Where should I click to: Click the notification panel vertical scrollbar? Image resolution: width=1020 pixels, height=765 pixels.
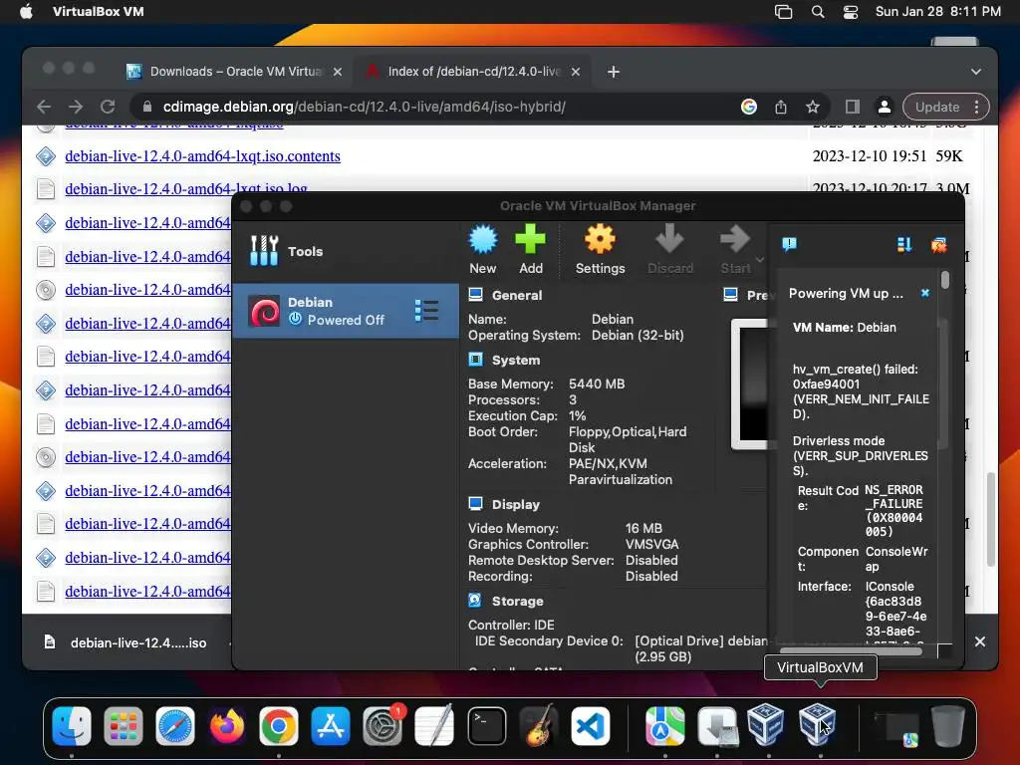pyautogui.click(x=945, y=280)
